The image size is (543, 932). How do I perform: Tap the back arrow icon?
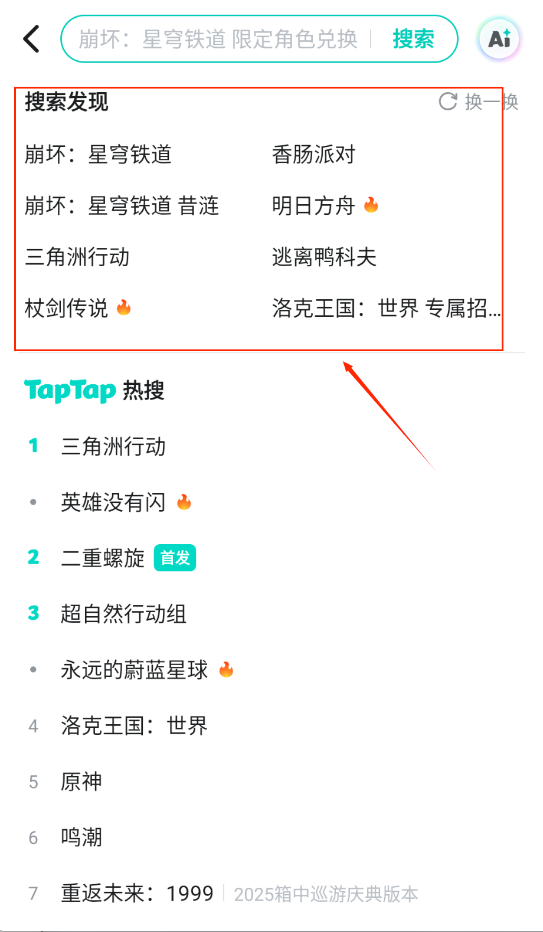(32, 39)
